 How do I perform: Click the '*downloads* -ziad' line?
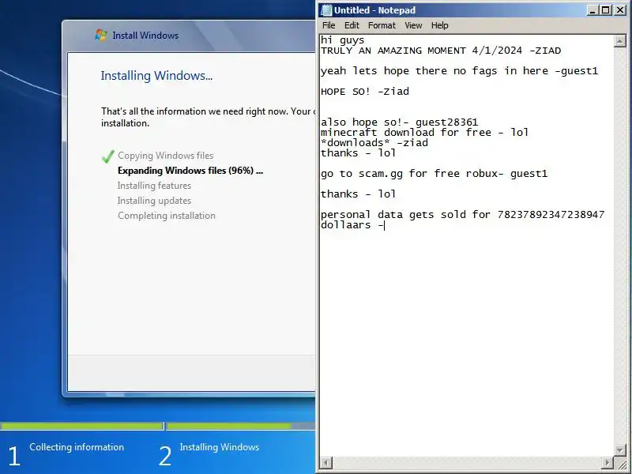pos(374,143)
